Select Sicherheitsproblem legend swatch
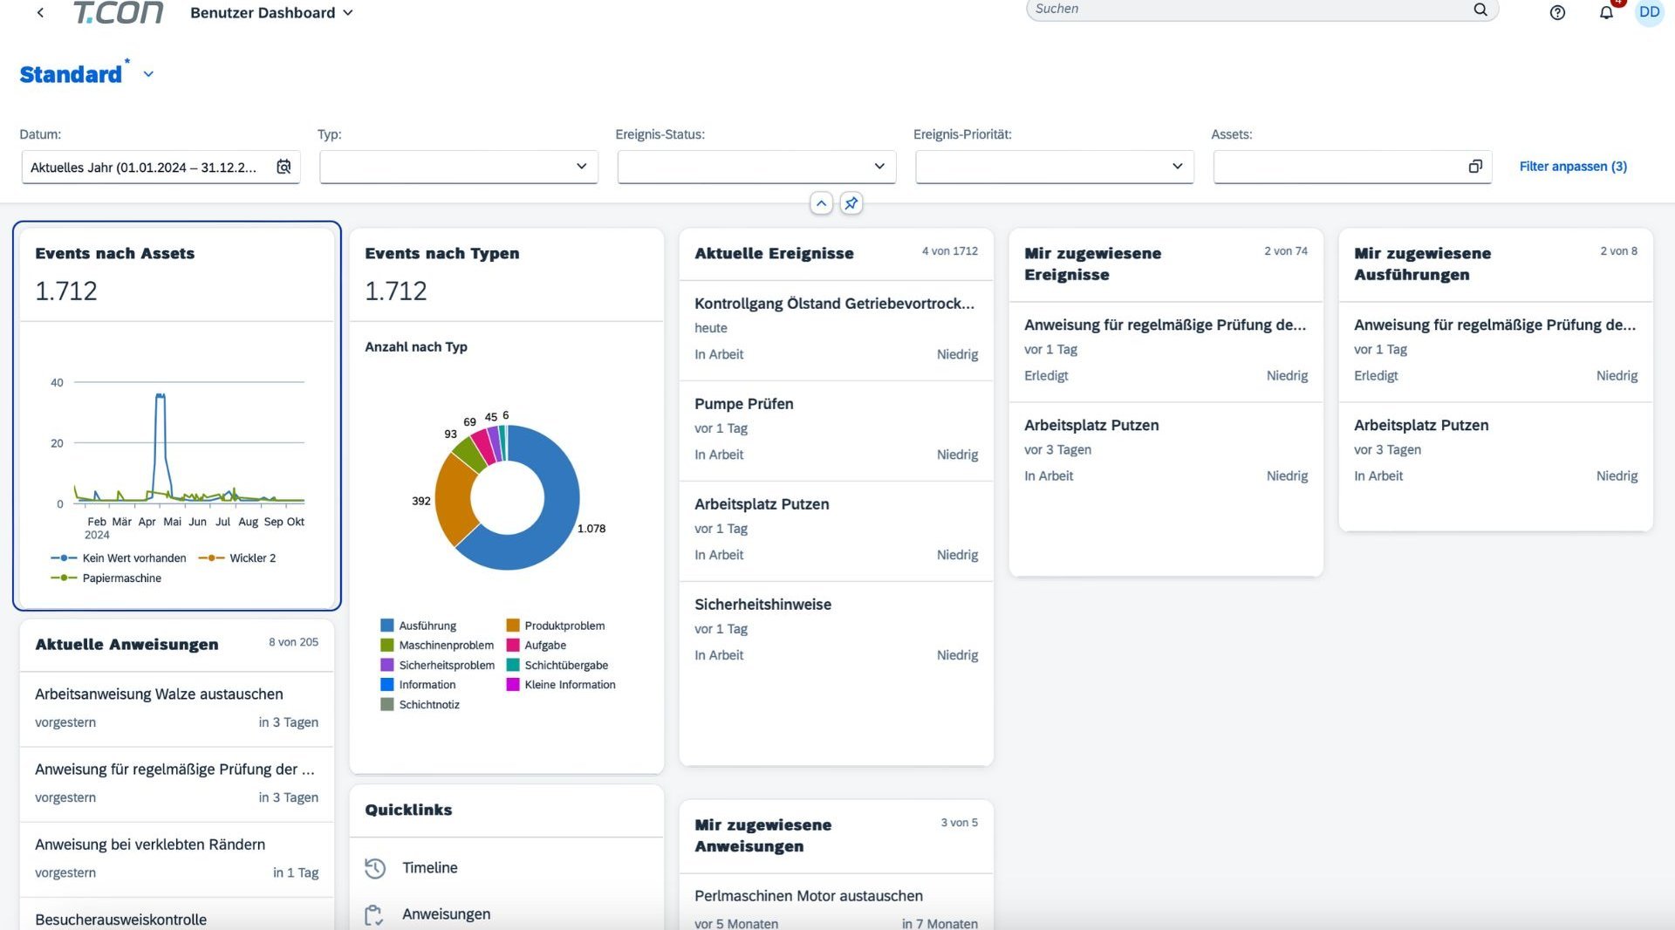 point(387,665)
